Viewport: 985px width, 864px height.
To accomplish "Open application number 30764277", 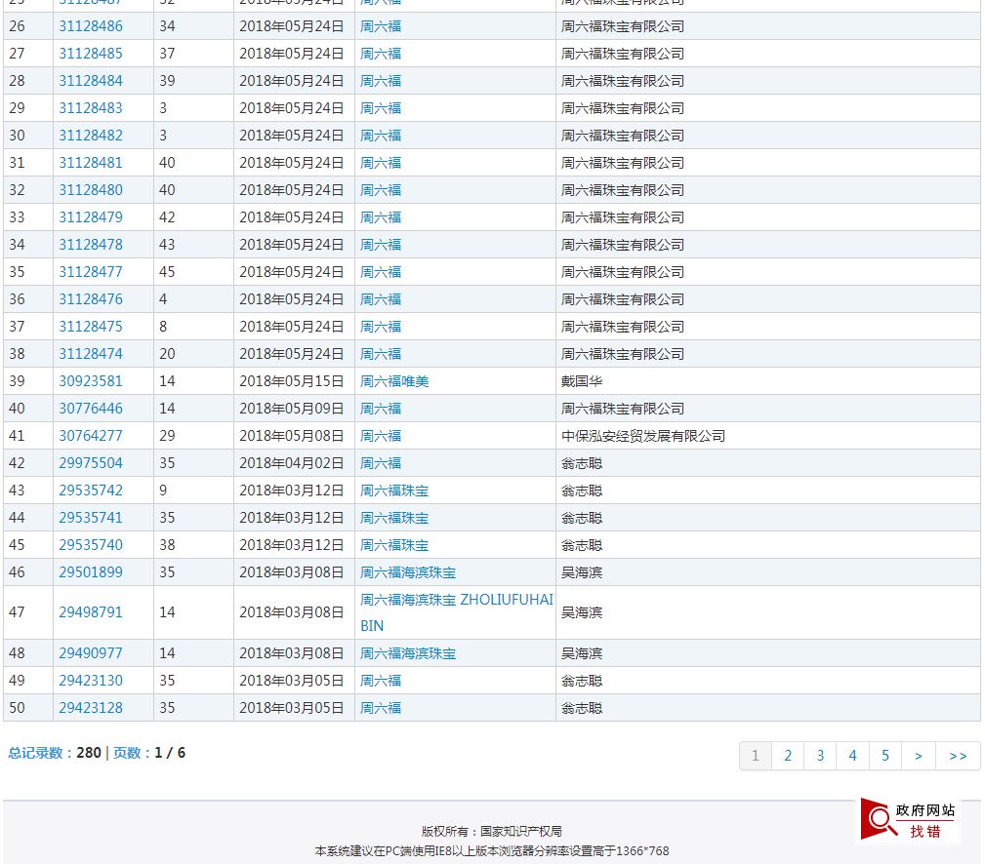I will [x=91, y=436].
